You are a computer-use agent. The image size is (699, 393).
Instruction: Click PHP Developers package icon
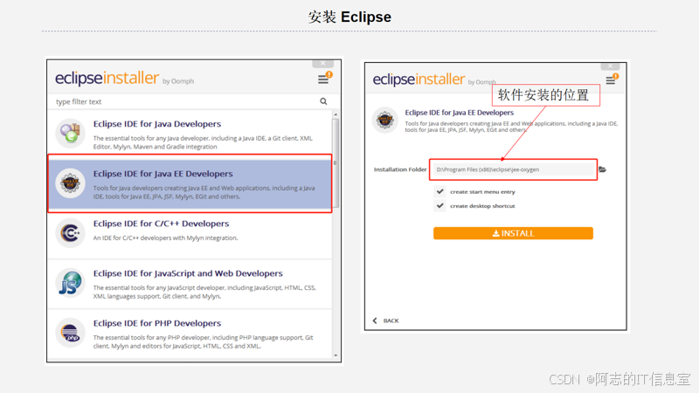pyautogui.click(x=70, y=333)
